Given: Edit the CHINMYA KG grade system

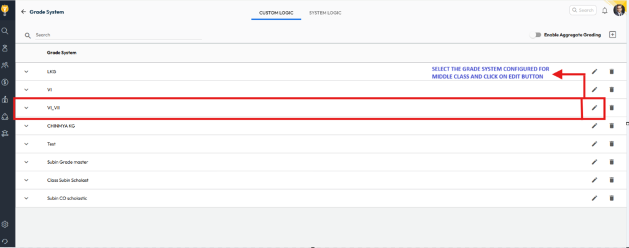Looking at the screenshot, I should (594, 126).
